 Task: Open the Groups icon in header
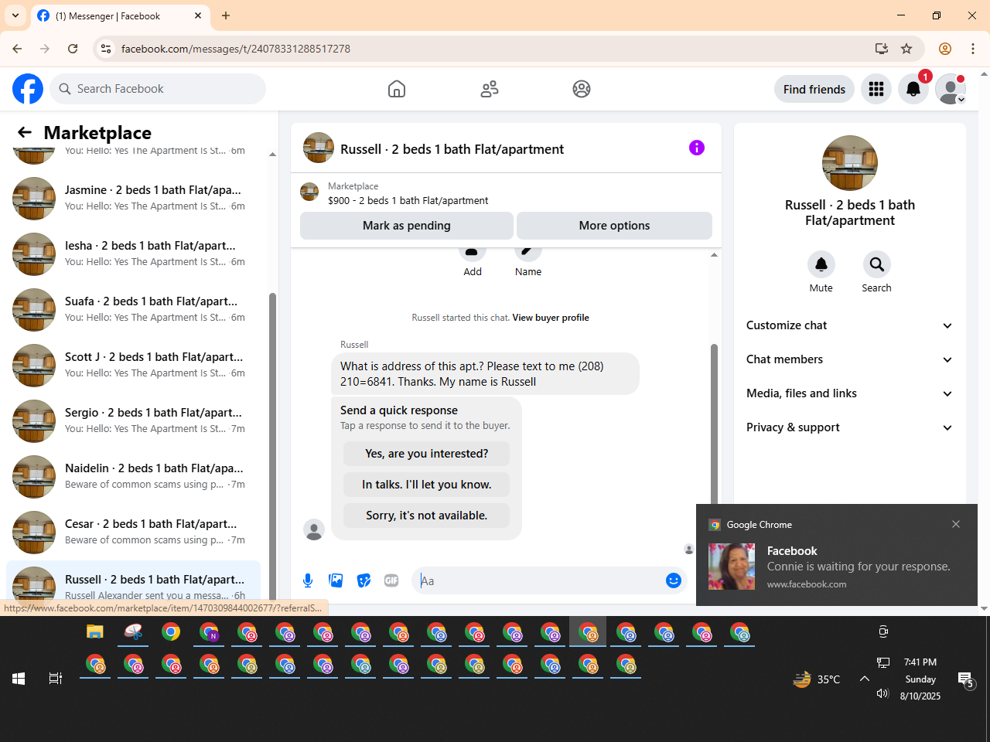582,89
